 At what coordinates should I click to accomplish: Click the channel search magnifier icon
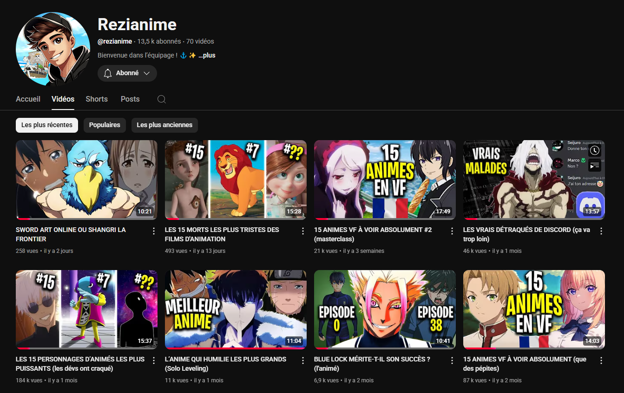162,99
